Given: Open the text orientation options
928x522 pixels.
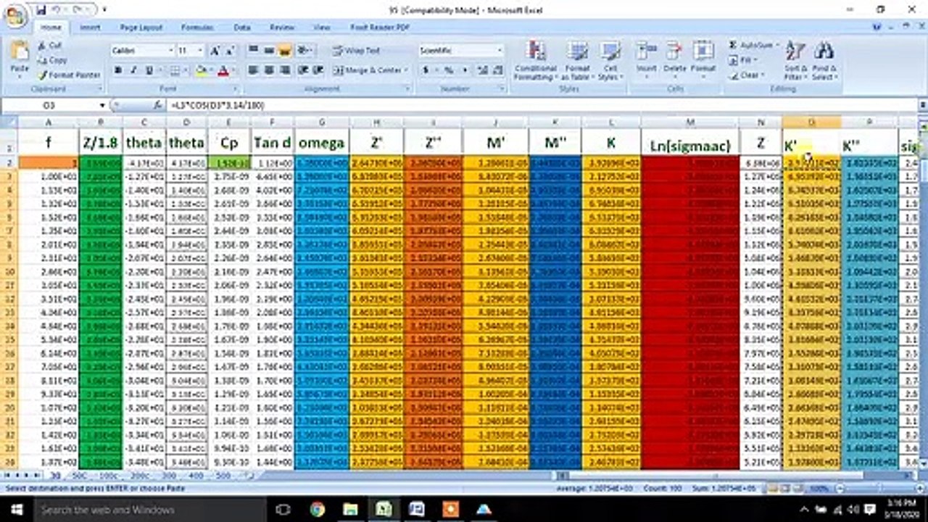Looking at the screenshot, I should point(304,51).
